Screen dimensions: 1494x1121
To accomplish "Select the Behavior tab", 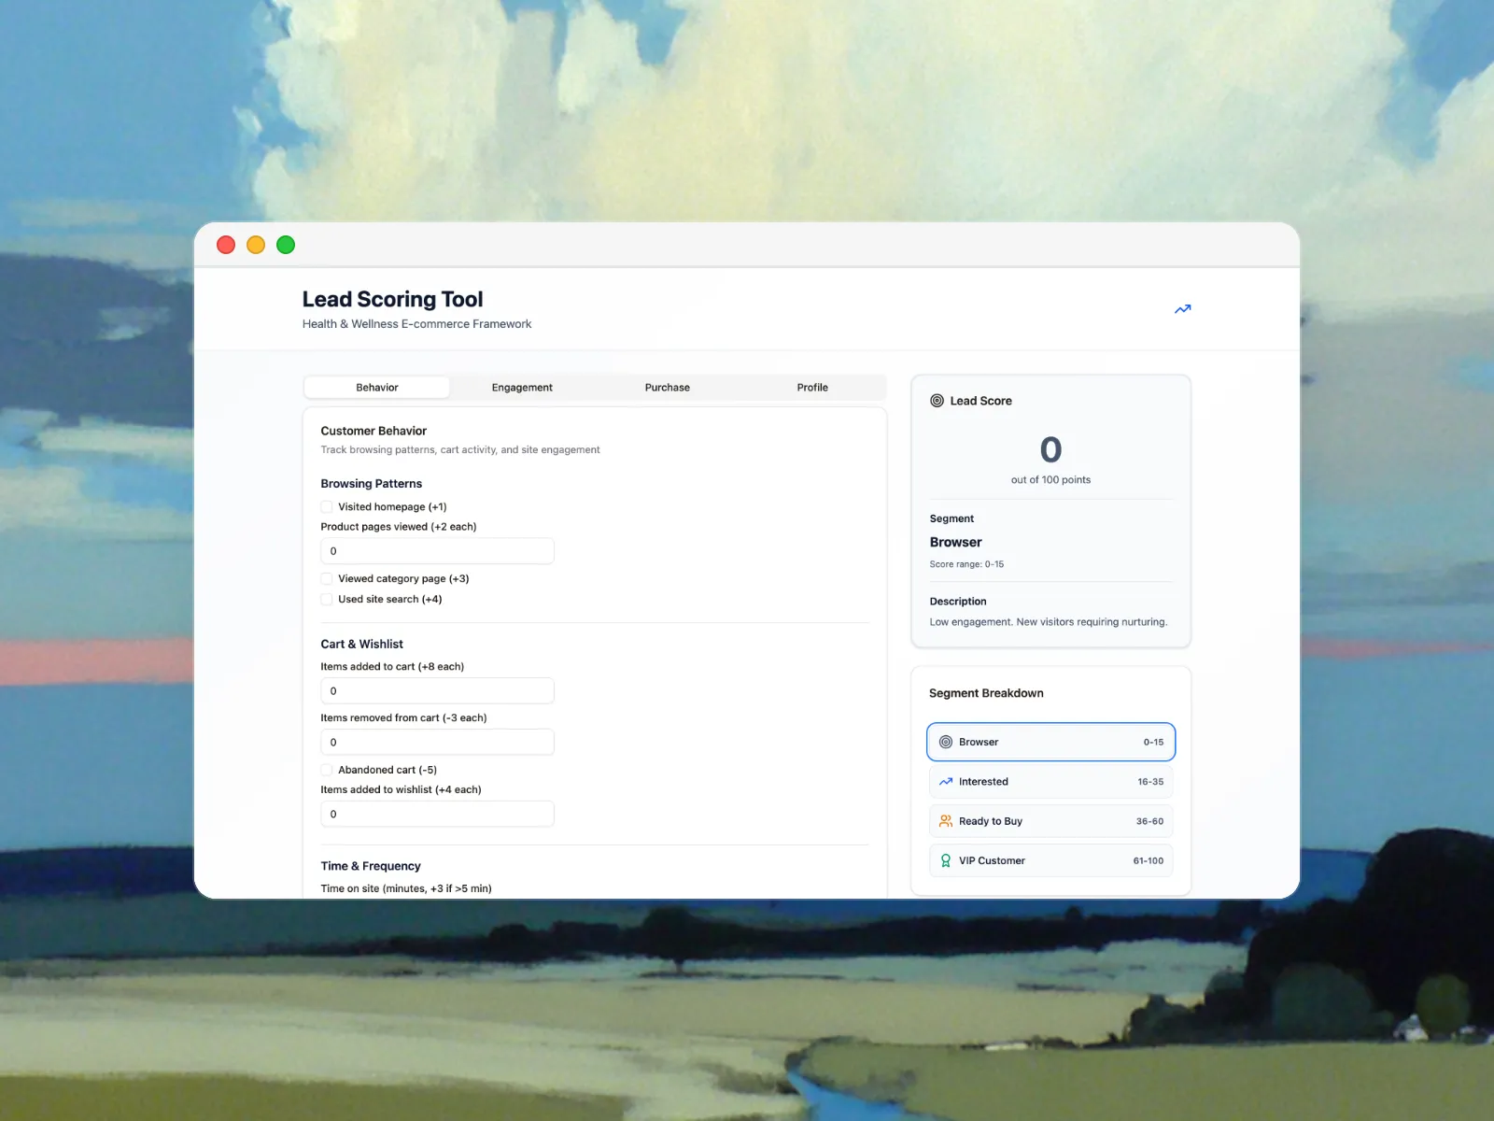I will (377, 388).
